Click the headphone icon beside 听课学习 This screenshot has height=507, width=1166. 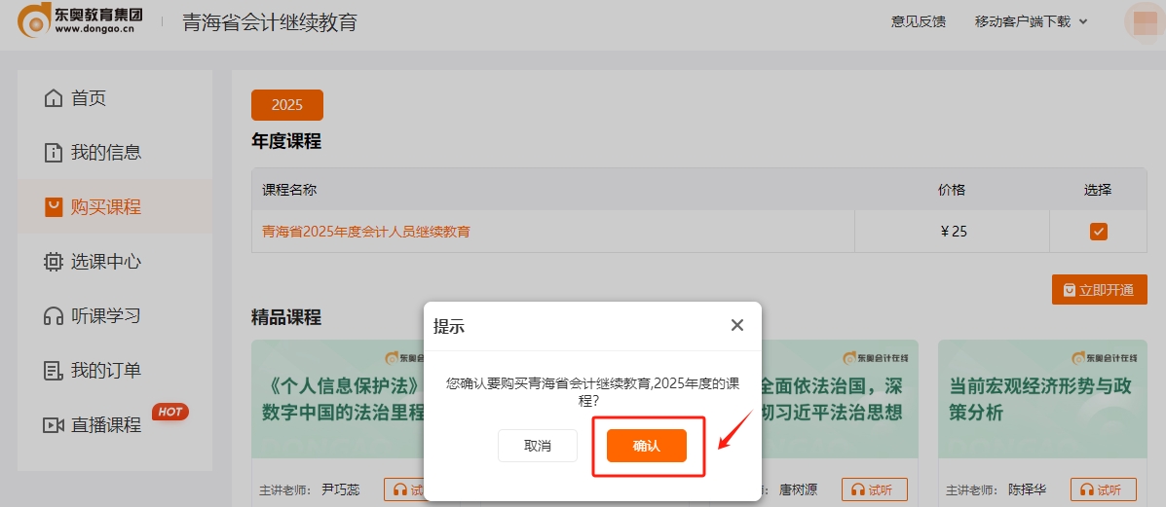click(53, 316)
